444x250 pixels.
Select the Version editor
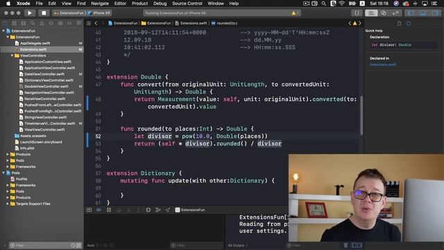pos(395,13)
